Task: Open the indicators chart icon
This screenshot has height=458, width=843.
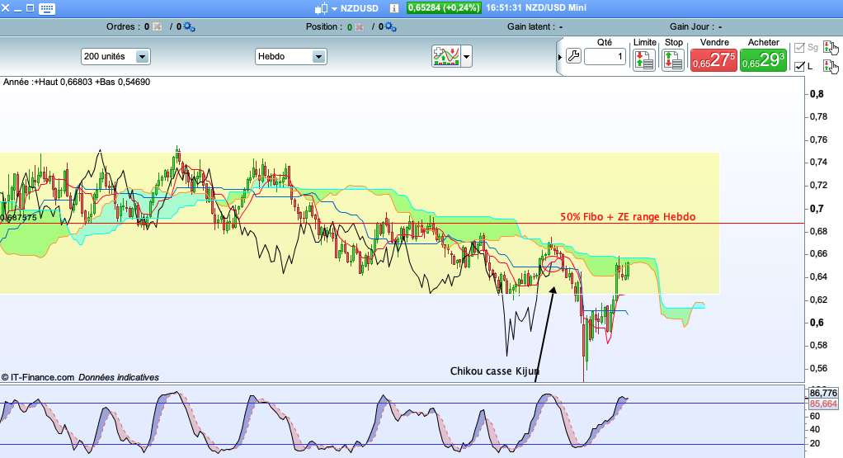Action: pos(445,56)
